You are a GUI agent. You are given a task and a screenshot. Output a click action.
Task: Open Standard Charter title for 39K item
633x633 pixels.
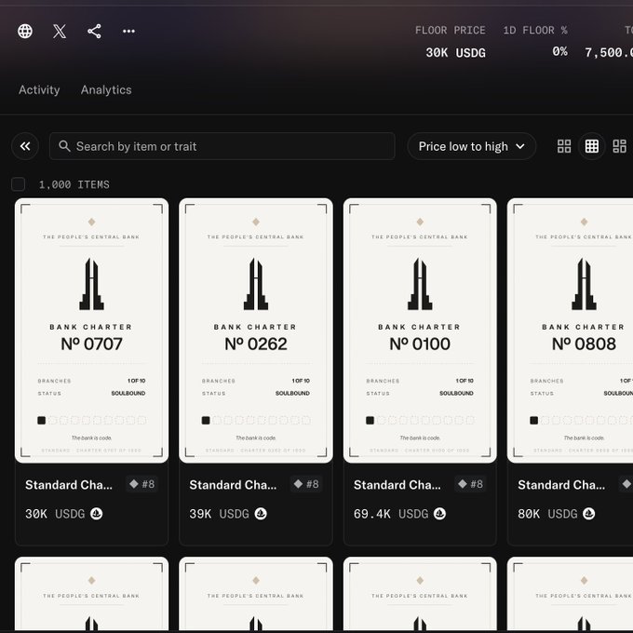[233, 484]
